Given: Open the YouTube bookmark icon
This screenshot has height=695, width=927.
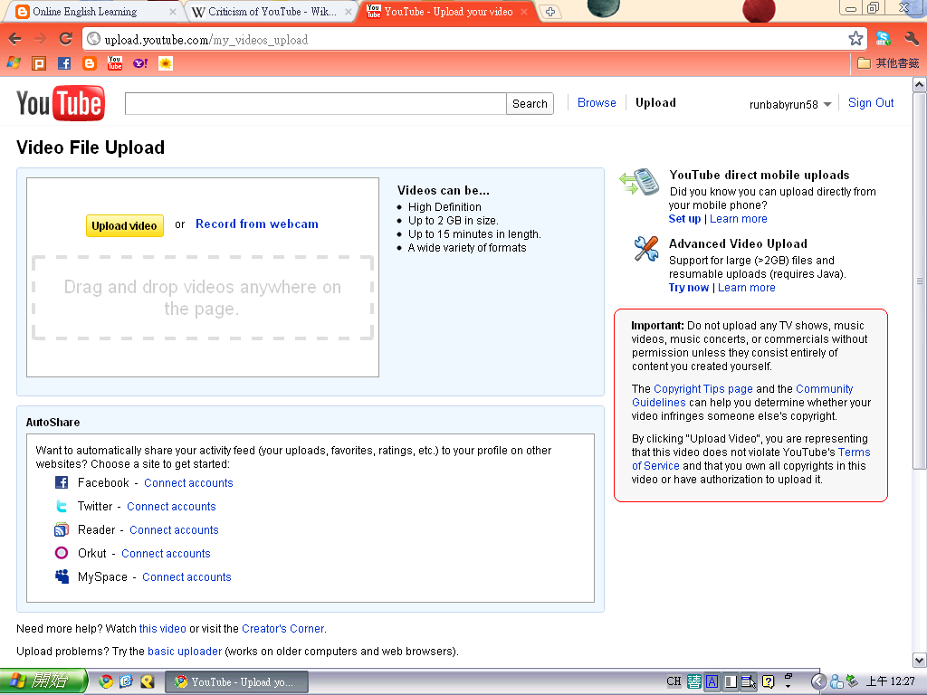Looking at the screenshot, I should pos(115,63).
